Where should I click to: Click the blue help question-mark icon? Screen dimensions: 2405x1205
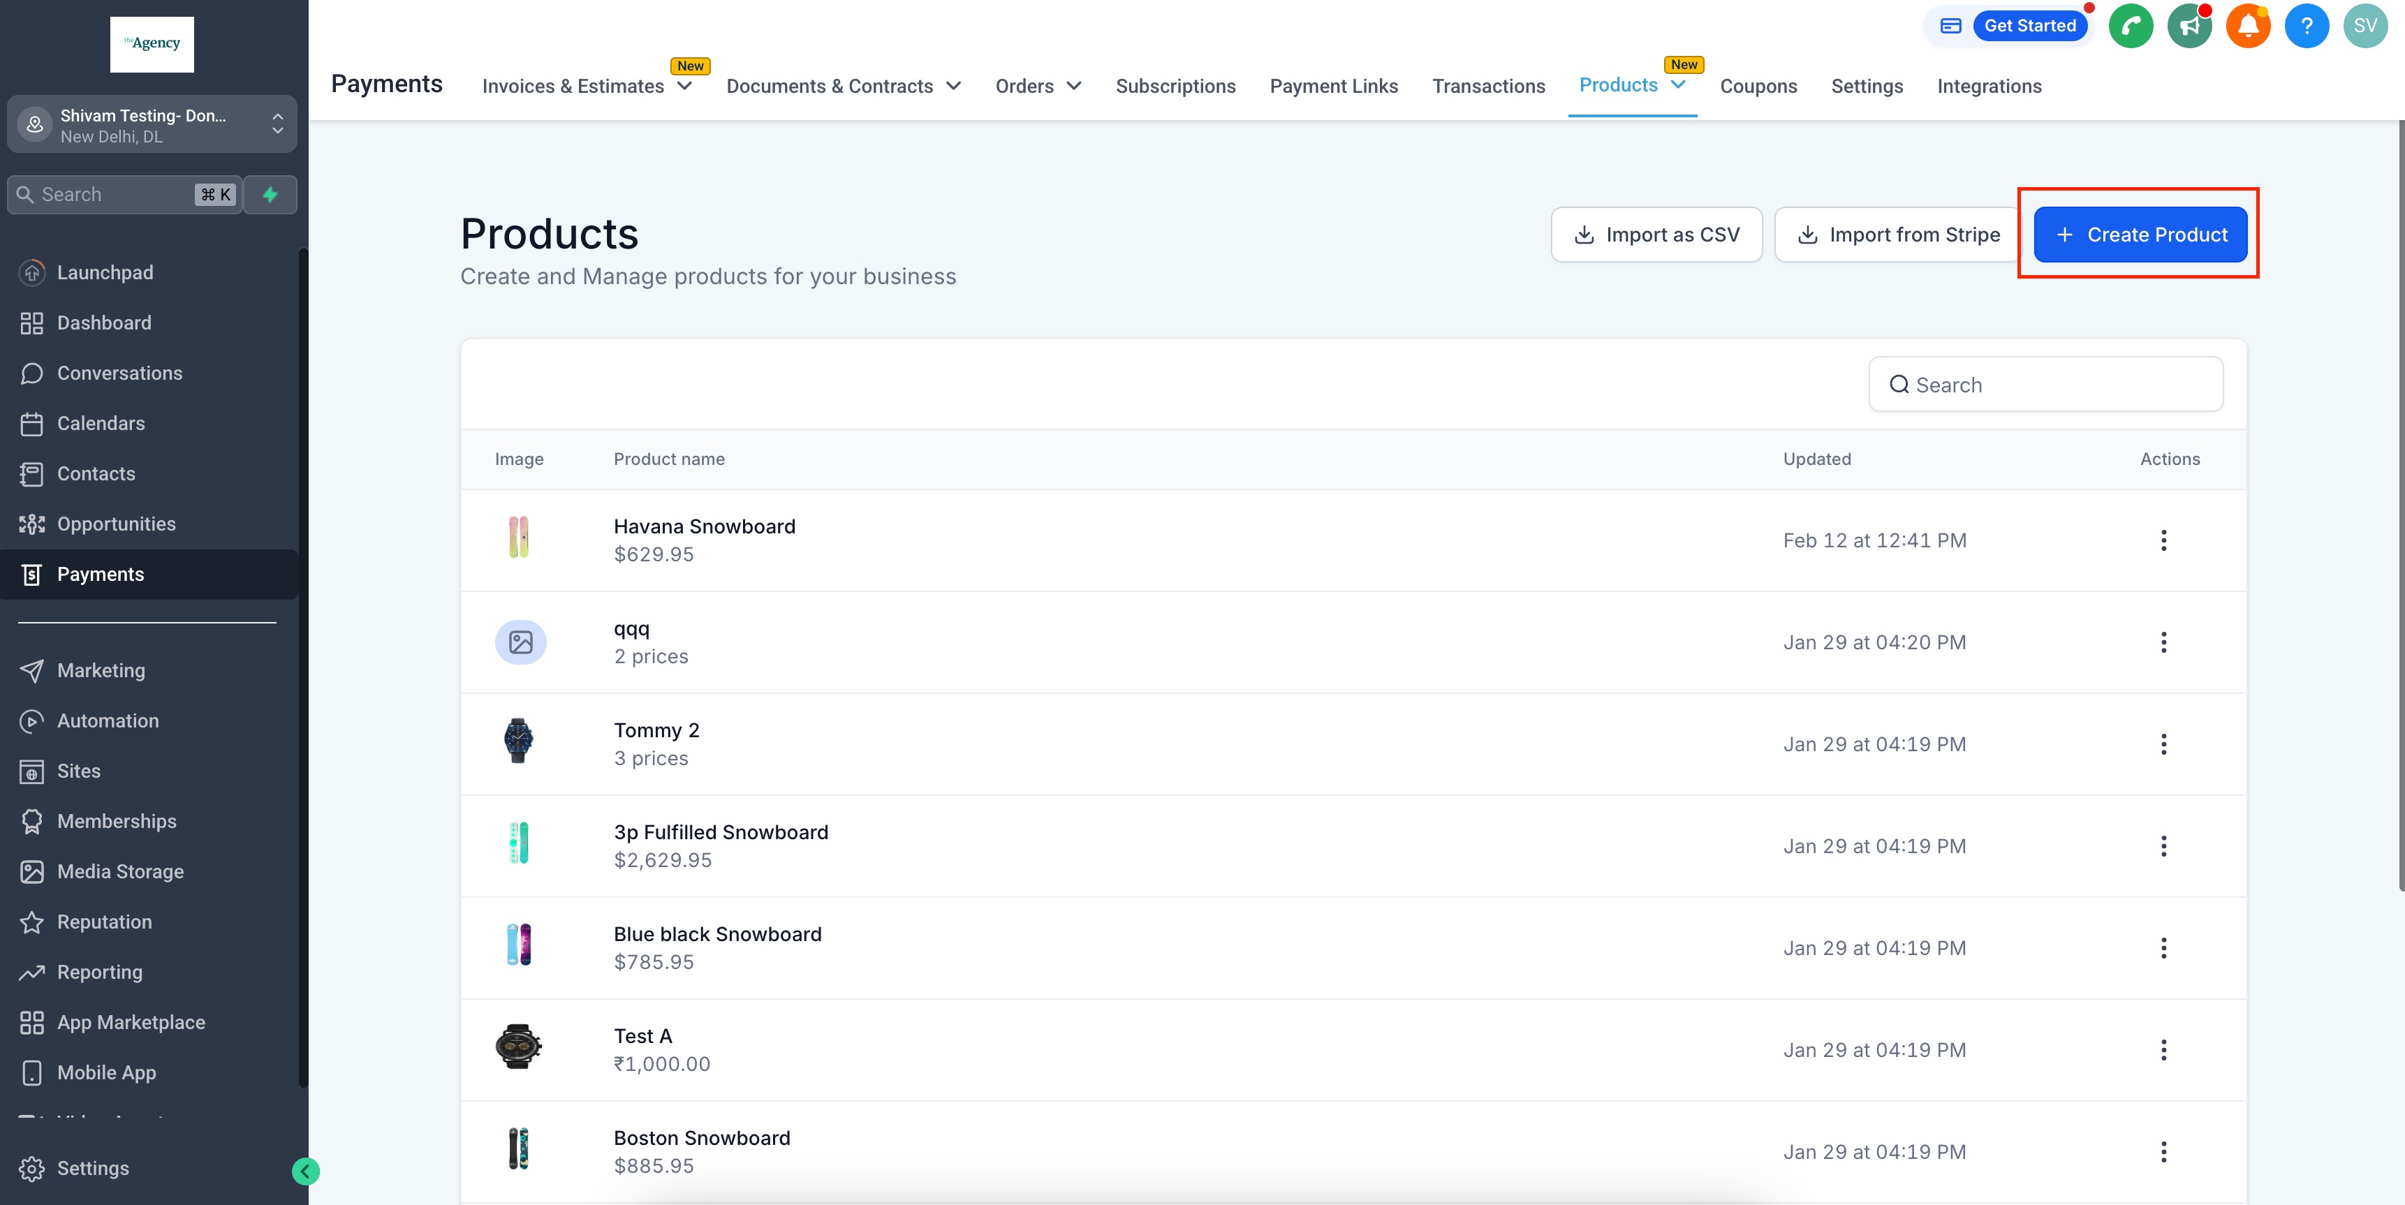(x=2306, y=26)
